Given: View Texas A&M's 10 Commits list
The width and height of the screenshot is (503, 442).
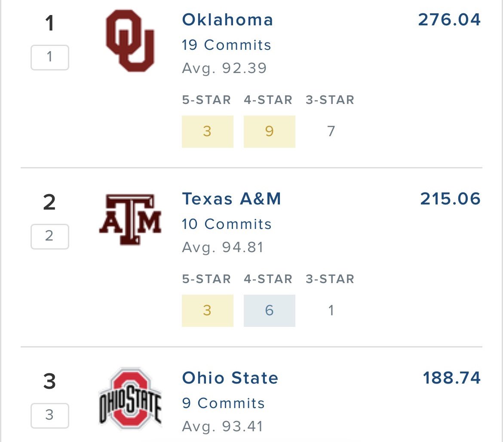Looking at the screenshot, I should click(x=227, y=224).
